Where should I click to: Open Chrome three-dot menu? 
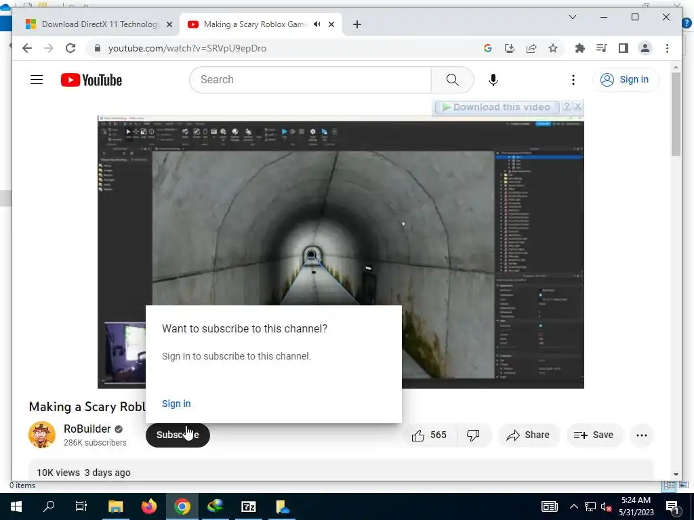[x=667, y=48]
